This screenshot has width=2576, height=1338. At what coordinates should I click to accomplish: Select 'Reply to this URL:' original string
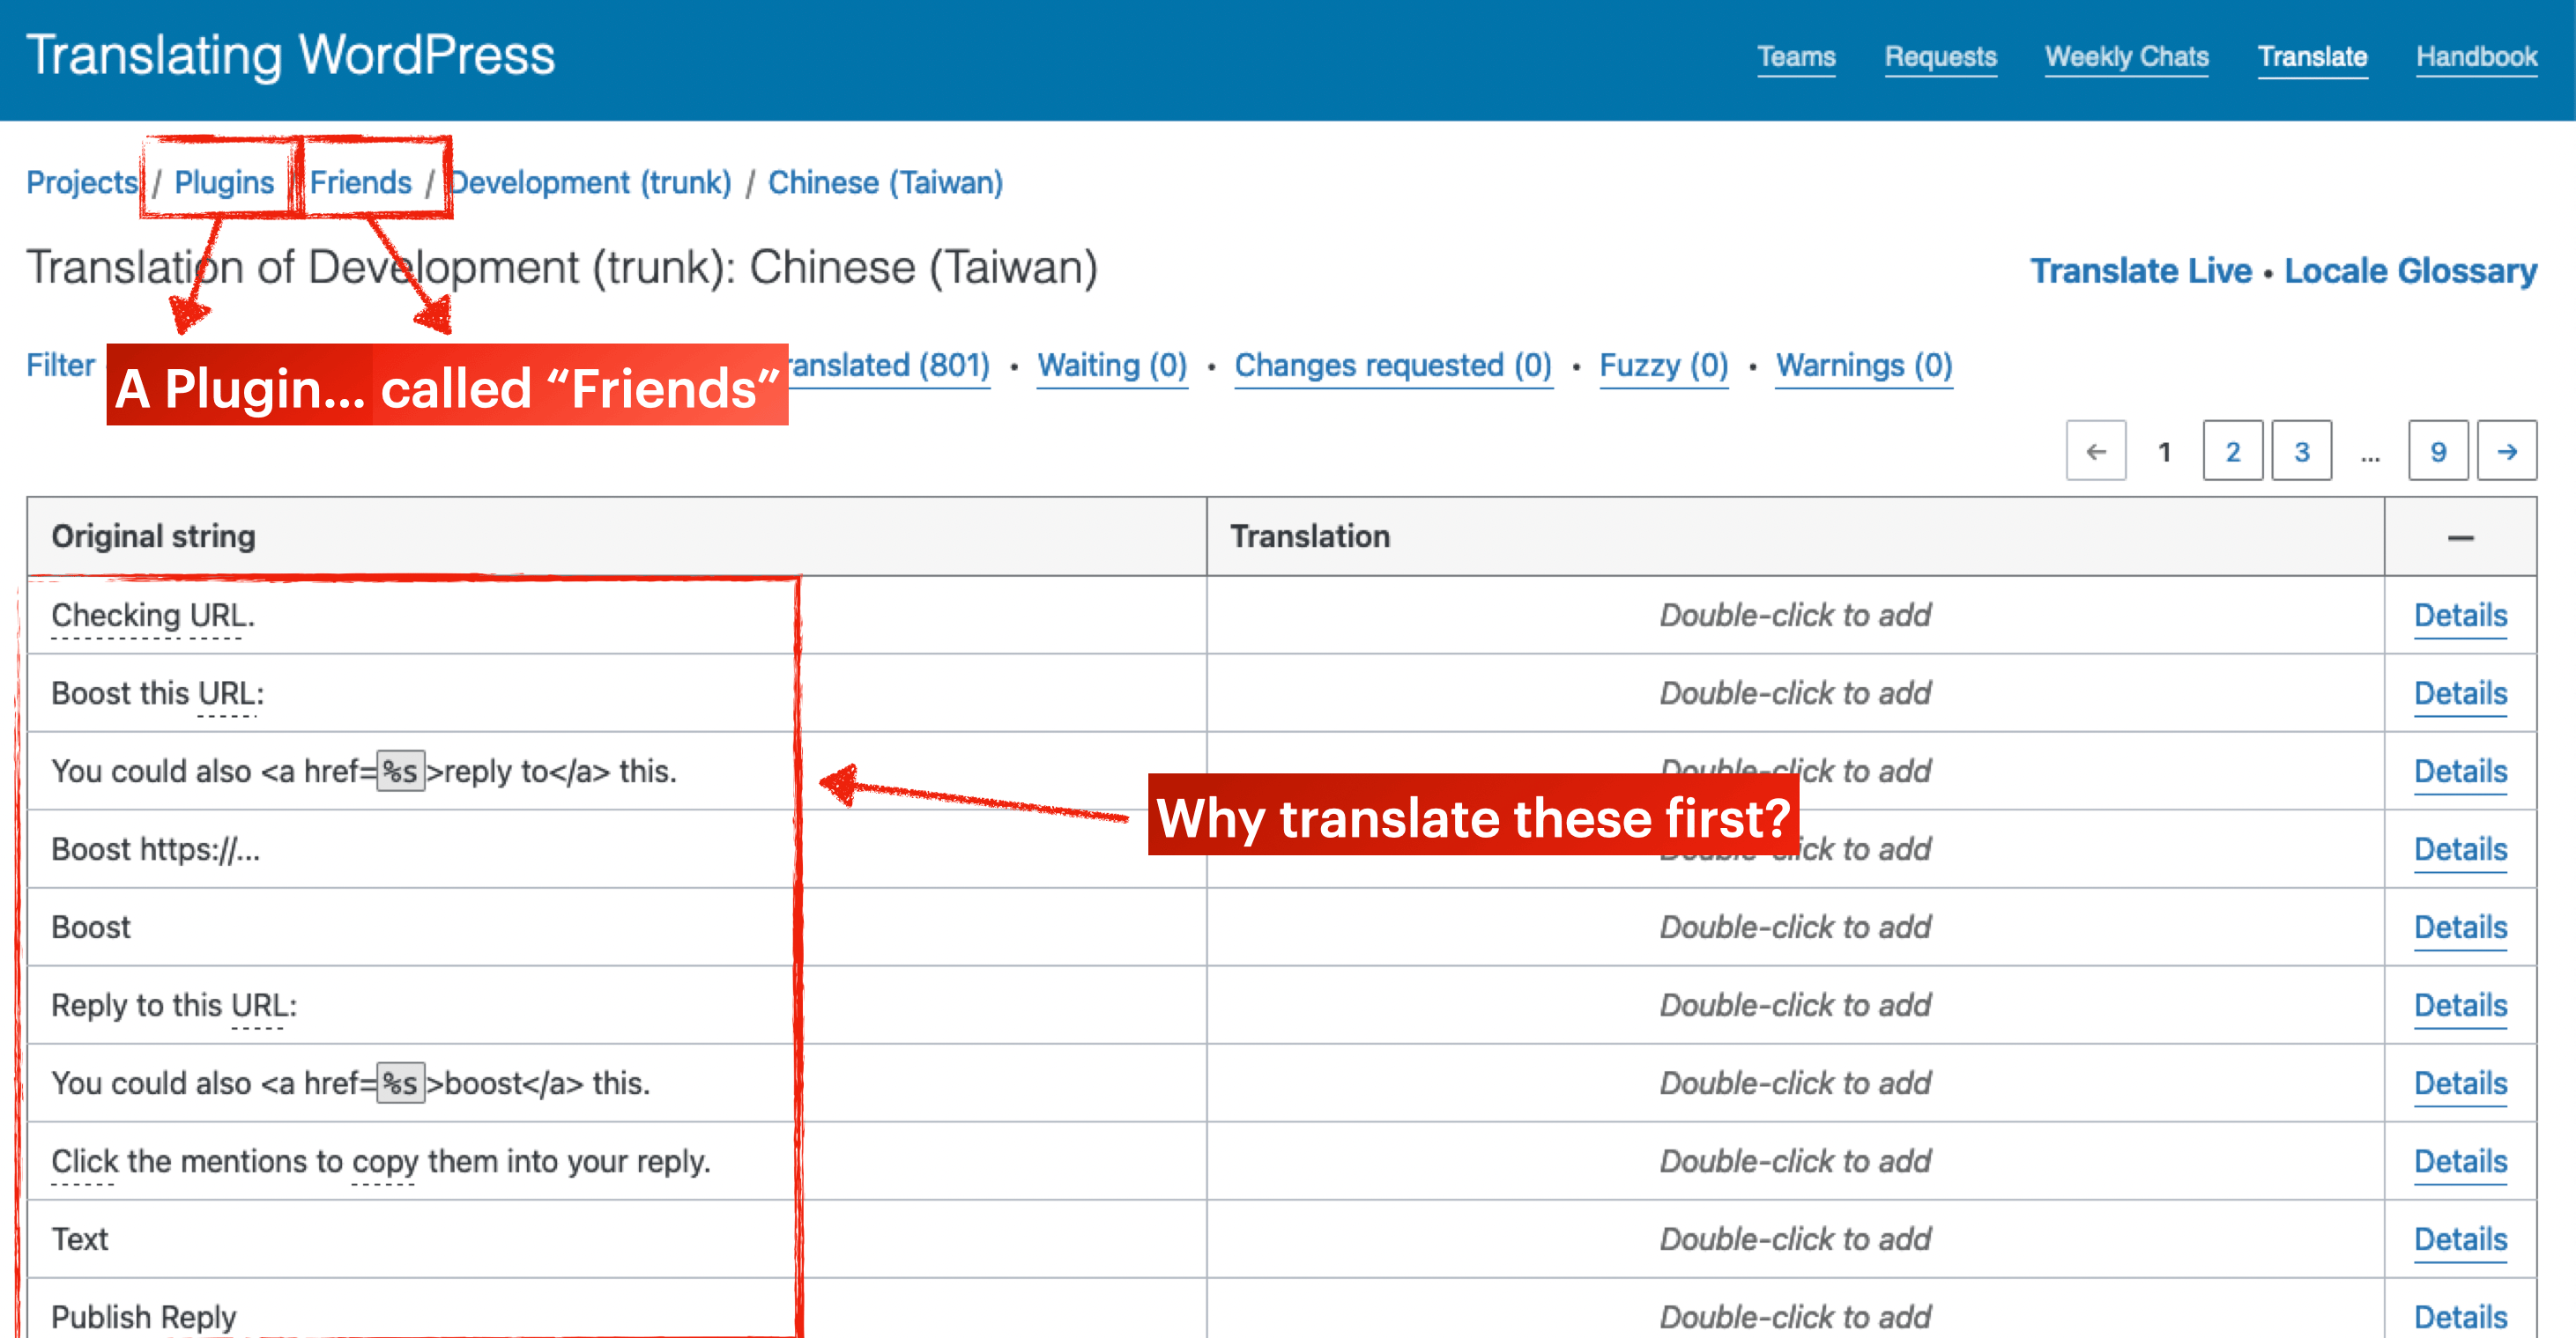tap(174, 1005)
